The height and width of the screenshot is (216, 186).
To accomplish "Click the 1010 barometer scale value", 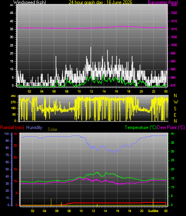I will pos(174,29).
